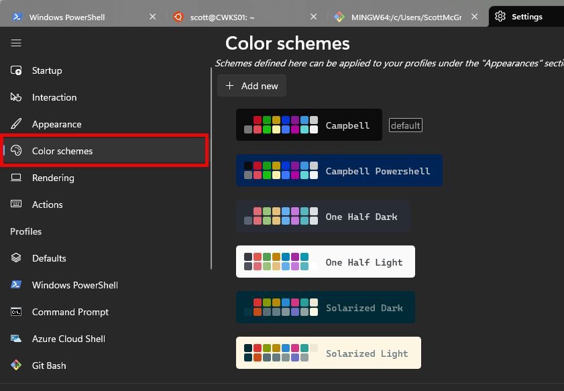Close the scott@CWKS01 tab
The width and height of the screenshot is (564, 391).
tap(314, 17)
